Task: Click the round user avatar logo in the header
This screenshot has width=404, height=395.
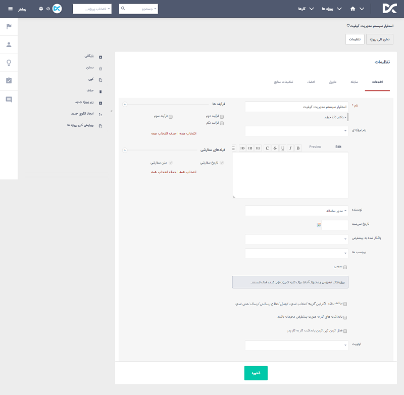Action: coord(57,9)
